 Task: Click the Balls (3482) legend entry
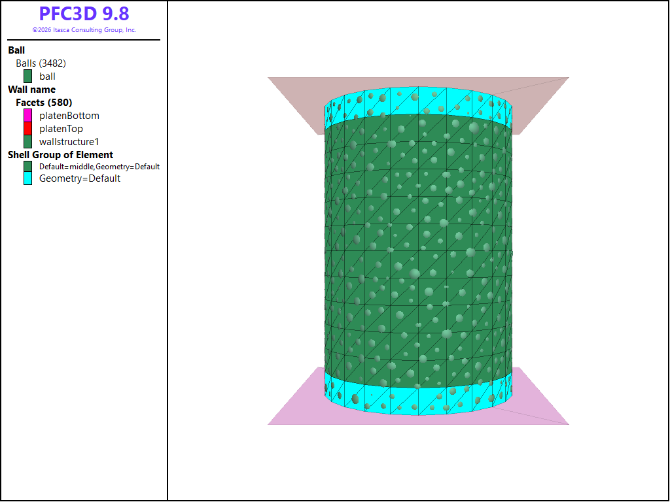(41, 63)
